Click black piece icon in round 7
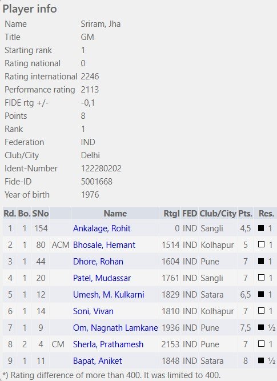Image resolution: width=277 pixels, height=381 pixels. pos(261,327)
